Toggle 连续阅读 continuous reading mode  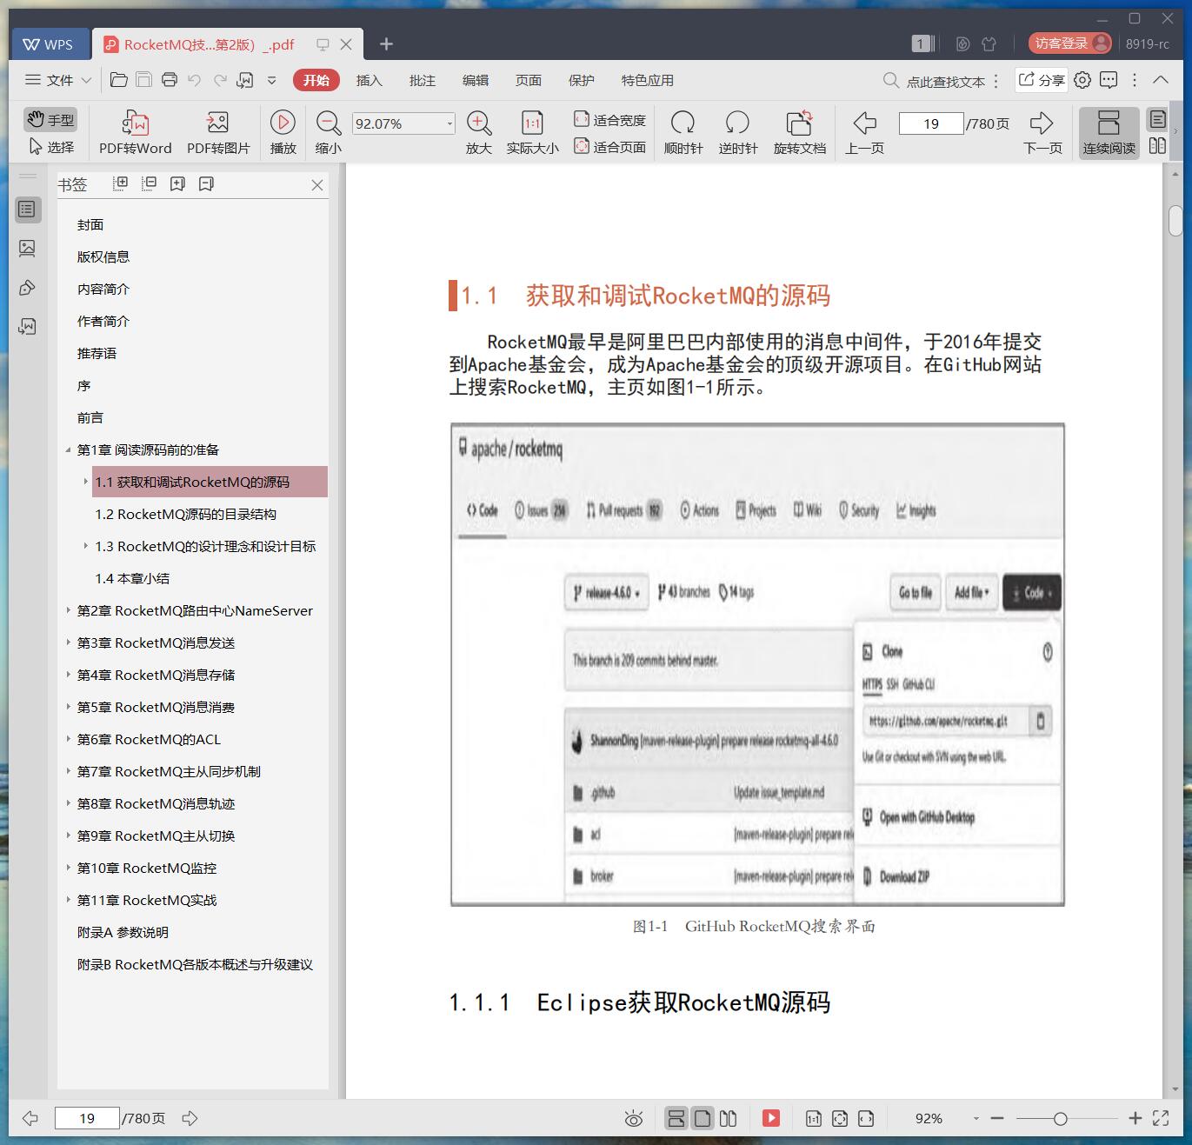click(x=1109, y=132)
